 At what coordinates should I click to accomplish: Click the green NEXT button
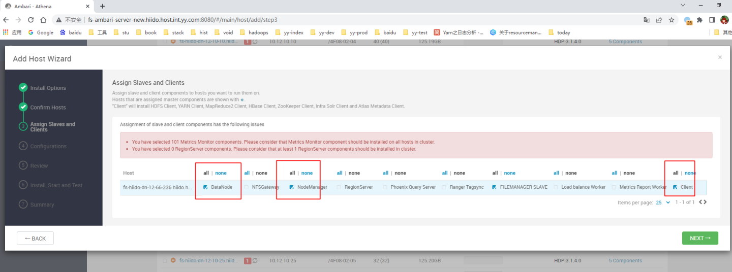pyautogui.click(x=699, y=238)
